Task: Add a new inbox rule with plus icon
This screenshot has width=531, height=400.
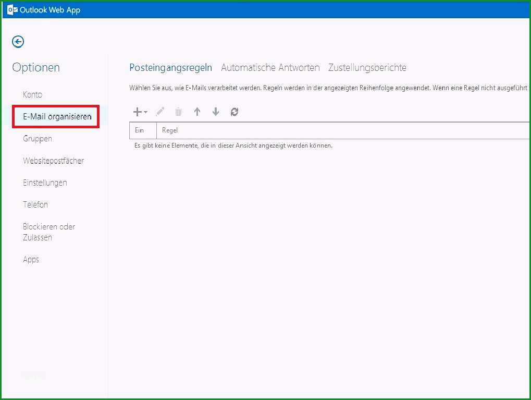Action: click(137, 112)
